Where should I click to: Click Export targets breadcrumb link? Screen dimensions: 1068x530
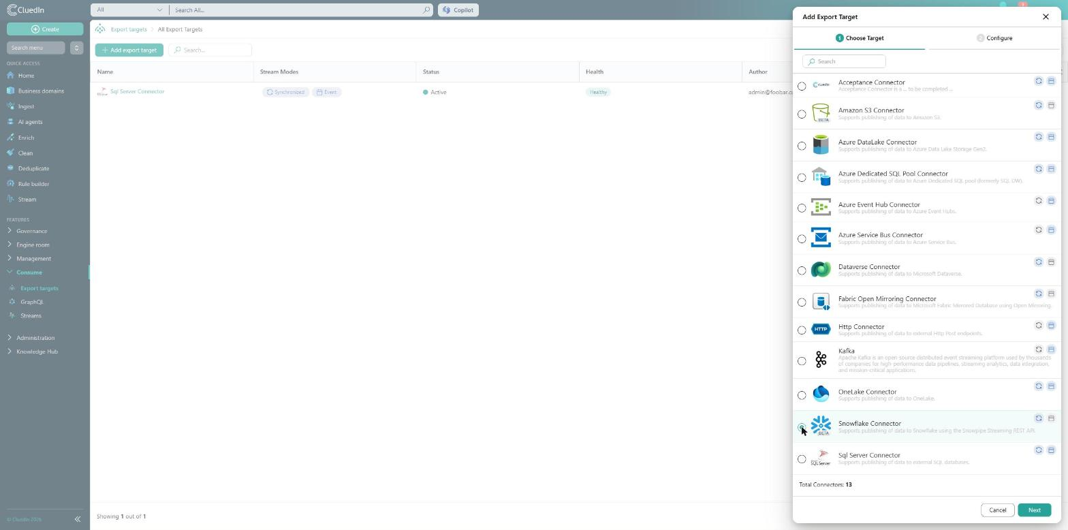coord(128,29)
